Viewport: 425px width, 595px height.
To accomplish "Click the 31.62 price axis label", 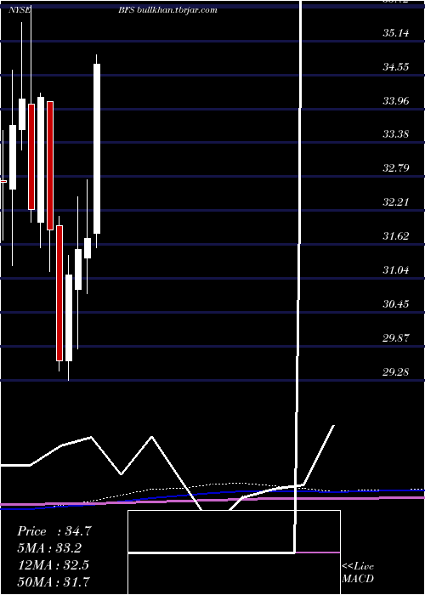I will (396, 236).
